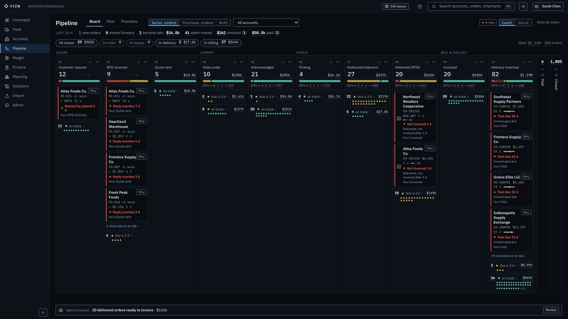
Task: Switch to Purchase orders toggle
Action: (198, 23)
